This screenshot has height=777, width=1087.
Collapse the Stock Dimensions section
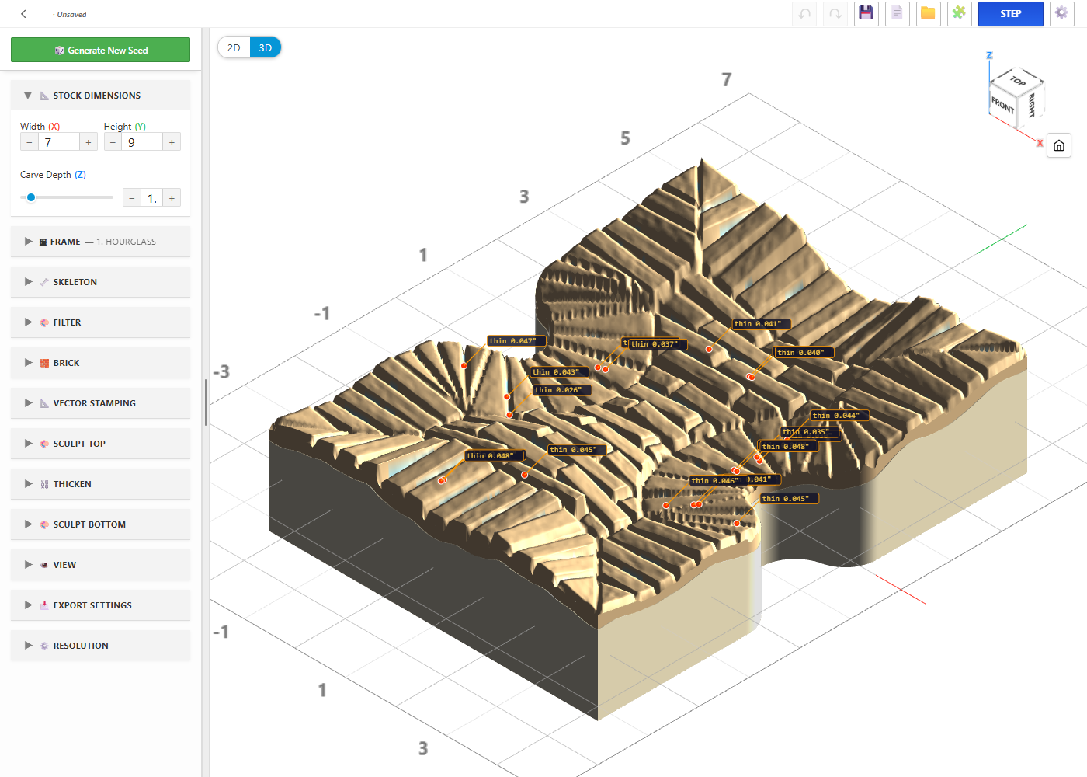pyautogui.click(x=100, y=96)
